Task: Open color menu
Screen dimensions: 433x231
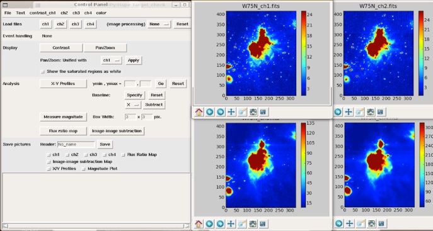Action: [x=101, y=13]
